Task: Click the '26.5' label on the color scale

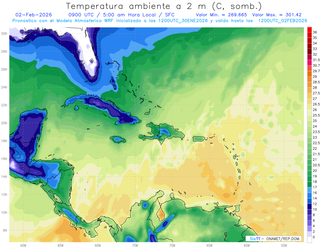Action: tap(316, 104)
